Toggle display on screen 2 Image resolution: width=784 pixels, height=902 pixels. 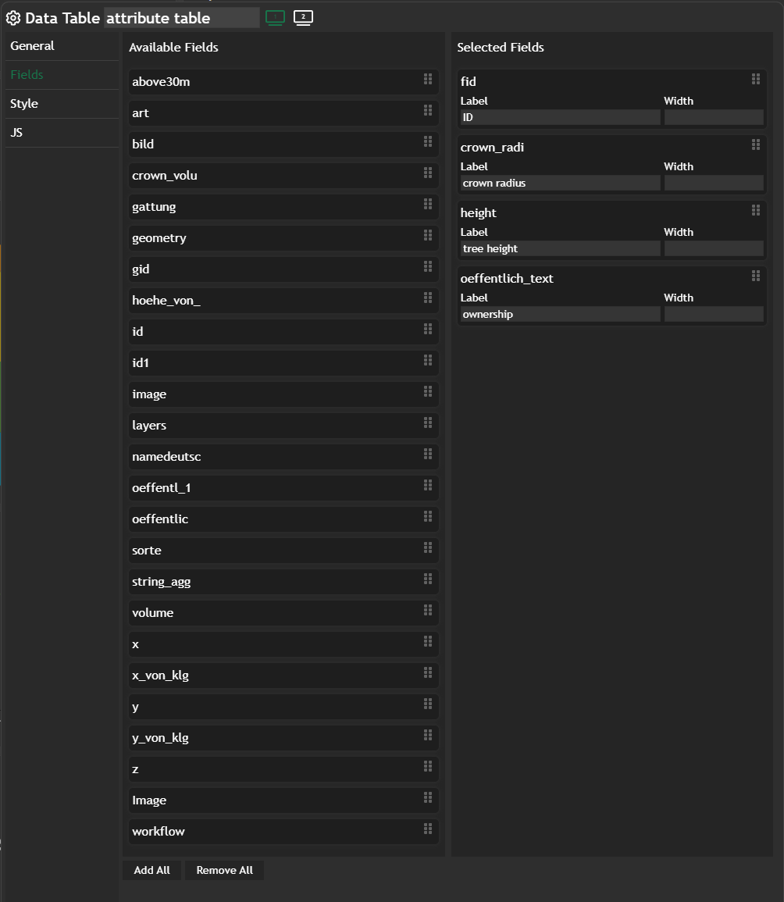(x=303, y=17)
